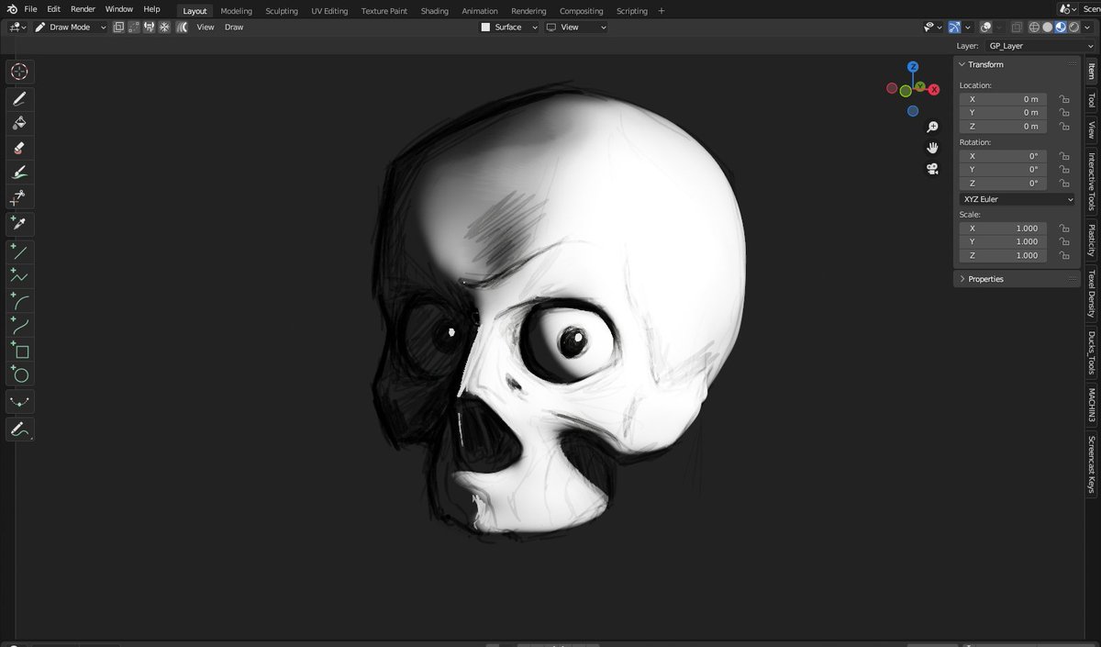This screenshot has height=647, width=1101.
Task: Click the Location Y value field
Action: tap(1003, 113)
